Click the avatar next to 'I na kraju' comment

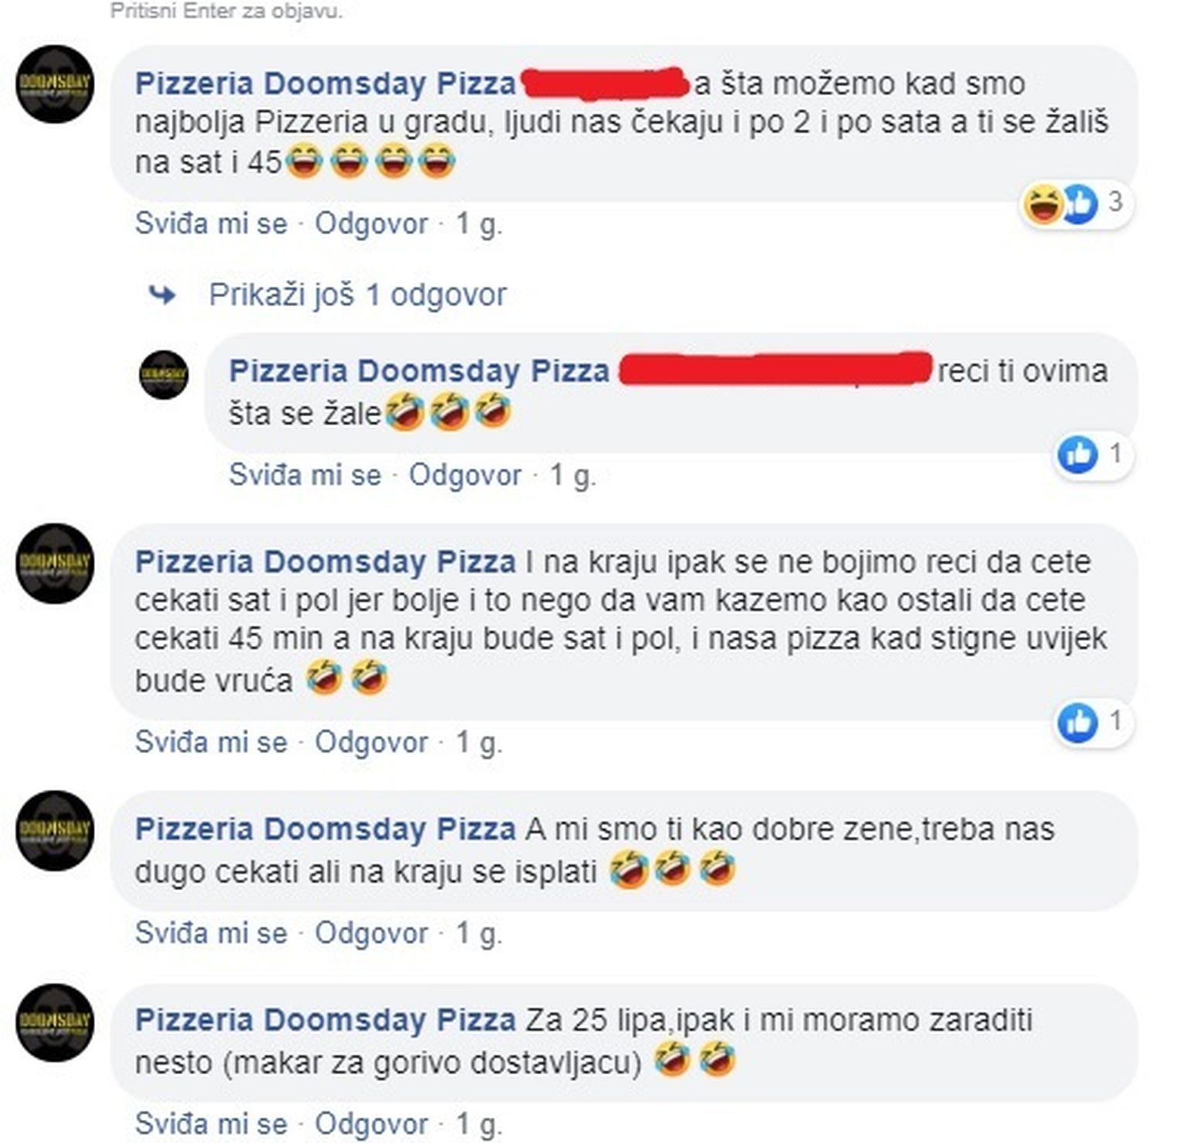pos(55,563)
